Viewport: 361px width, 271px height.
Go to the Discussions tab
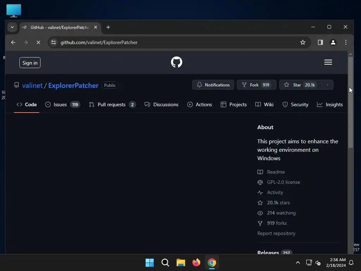161,104
